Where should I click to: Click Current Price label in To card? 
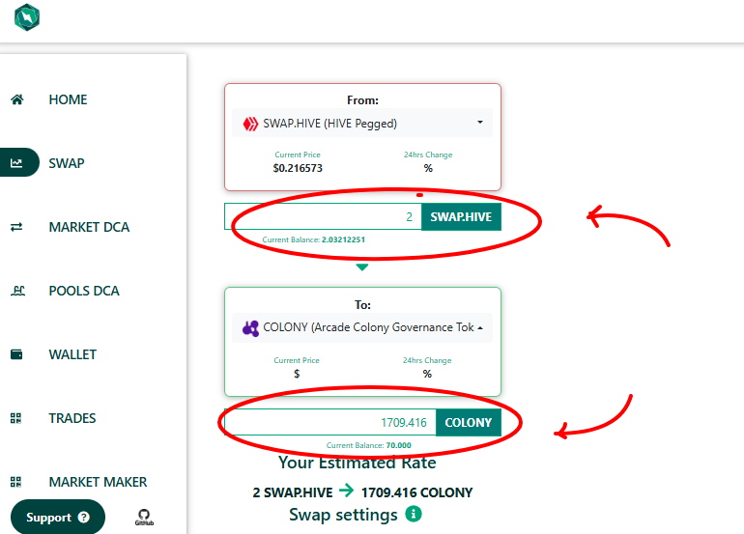coord(297,360)
